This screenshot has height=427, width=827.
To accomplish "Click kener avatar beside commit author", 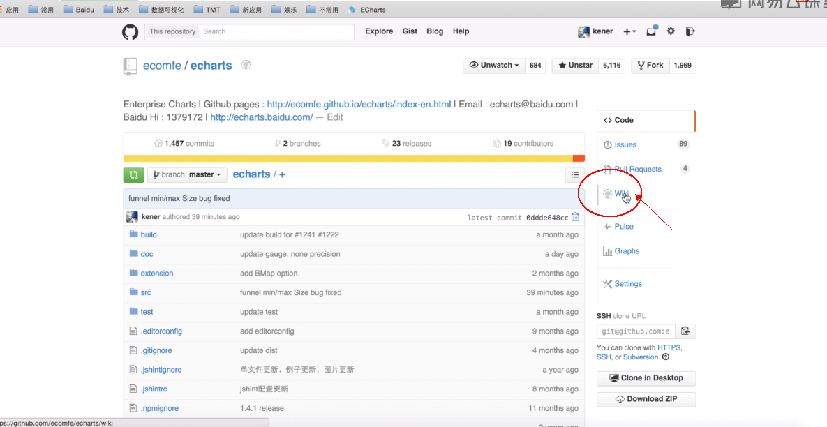I will tap(133, 217).
